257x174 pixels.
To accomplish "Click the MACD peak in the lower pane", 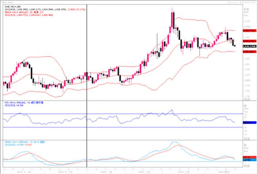I will (x=174, y=143).
